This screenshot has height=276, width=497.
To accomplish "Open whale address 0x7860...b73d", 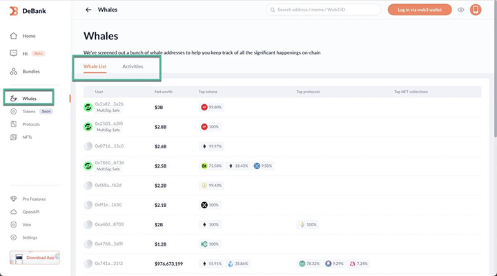I will click(109, 163).
